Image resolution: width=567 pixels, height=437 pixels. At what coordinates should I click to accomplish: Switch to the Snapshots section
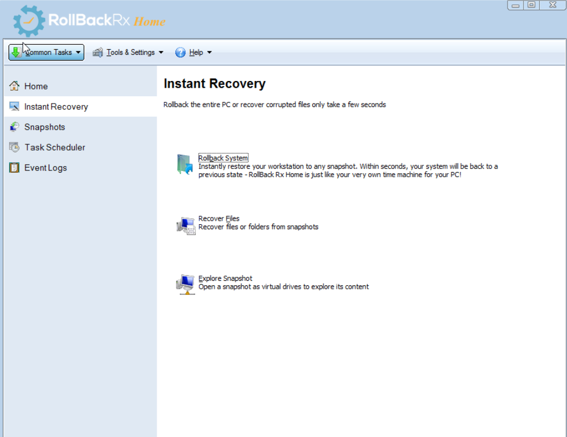pyautogui.click(x=80, y=127)
